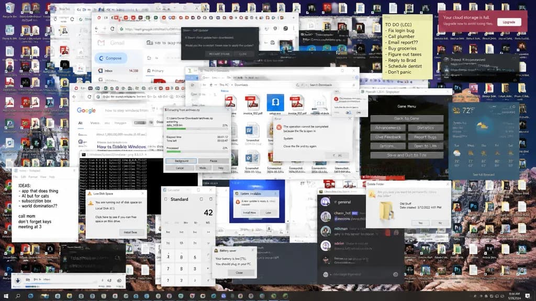The width and height of the screenshot is (536, 301).
Task: Reload the Google search results page
Action: click(89, 97)
